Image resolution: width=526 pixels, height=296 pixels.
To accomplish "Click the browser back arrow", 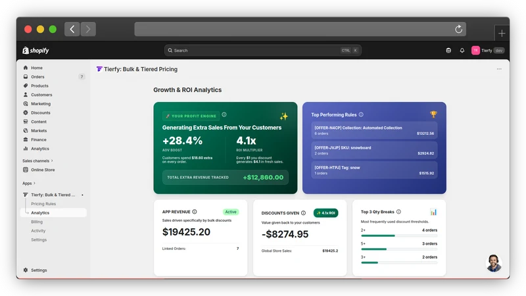I will pos(72,29).
